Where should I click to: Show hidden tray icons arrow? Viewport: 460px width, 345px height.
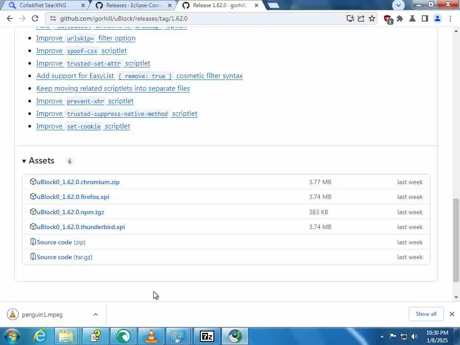click(382, 336)
